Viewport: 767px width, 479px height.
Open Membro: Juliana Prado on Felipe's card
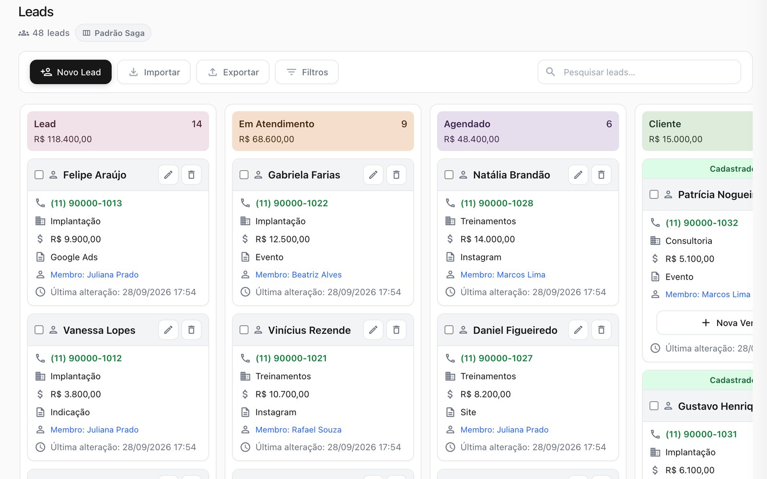(94, 275)
